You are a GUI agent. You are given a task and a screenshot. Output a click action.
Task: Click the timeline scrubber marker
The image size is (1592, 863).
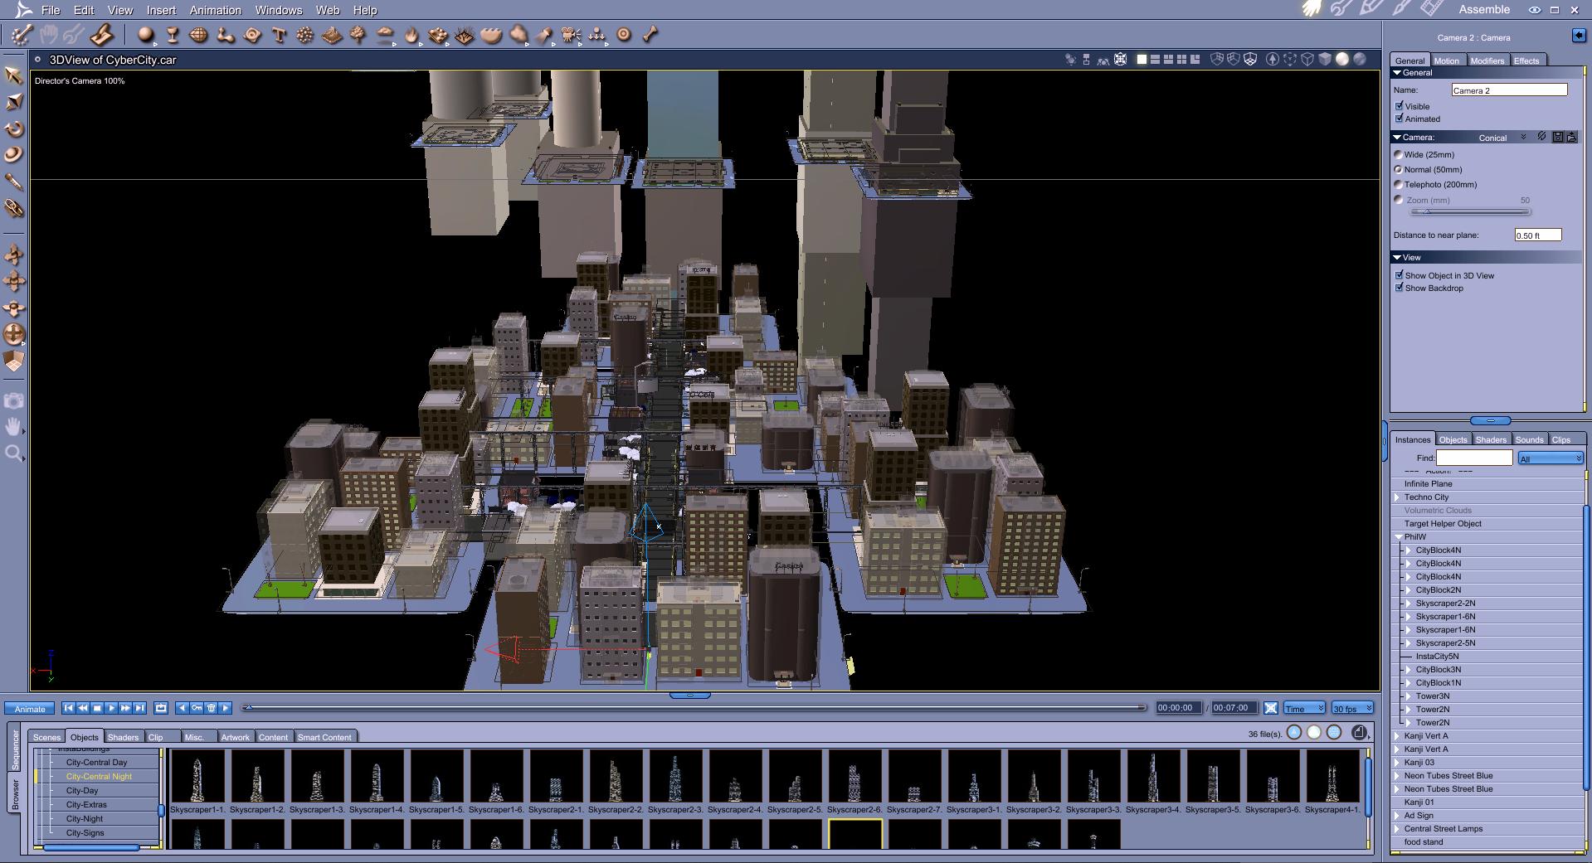(247, 707)
